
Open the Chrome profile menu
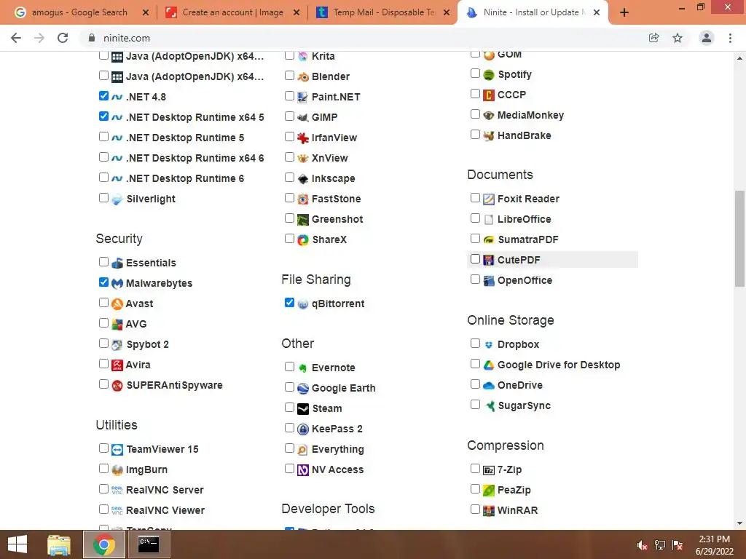[x=707, y=38]
